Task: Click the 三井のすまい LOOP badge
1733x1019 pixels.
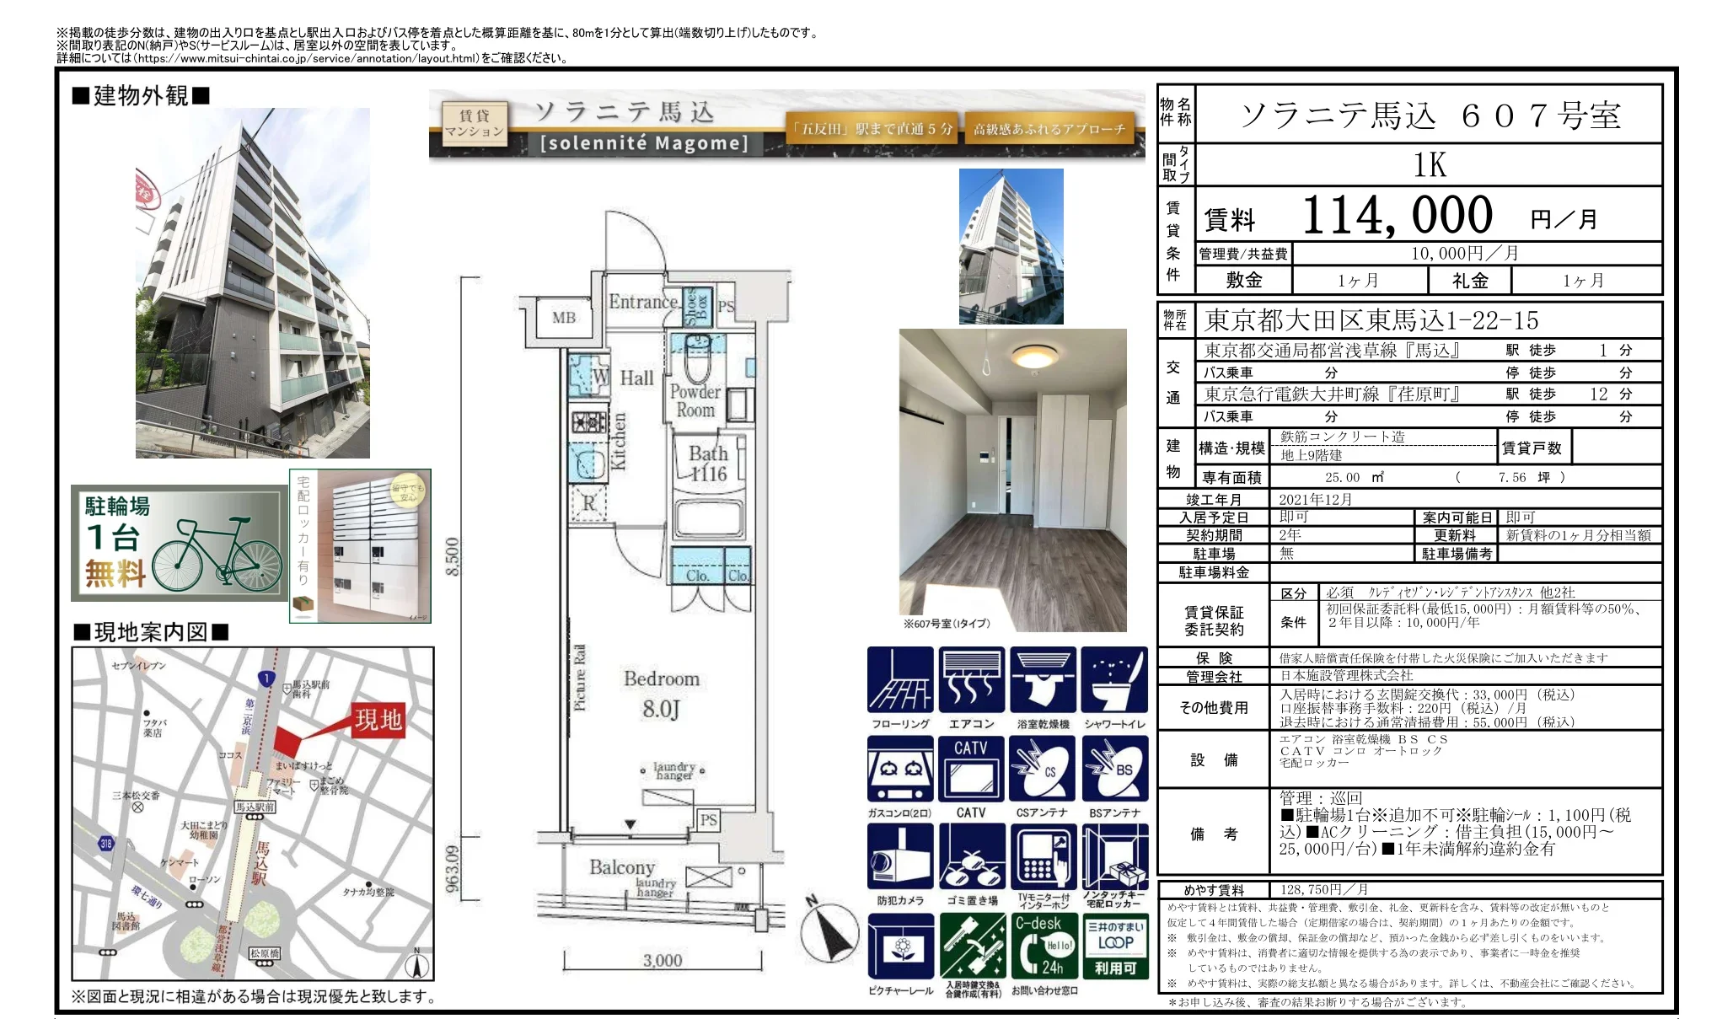Action: (1114, 946)
